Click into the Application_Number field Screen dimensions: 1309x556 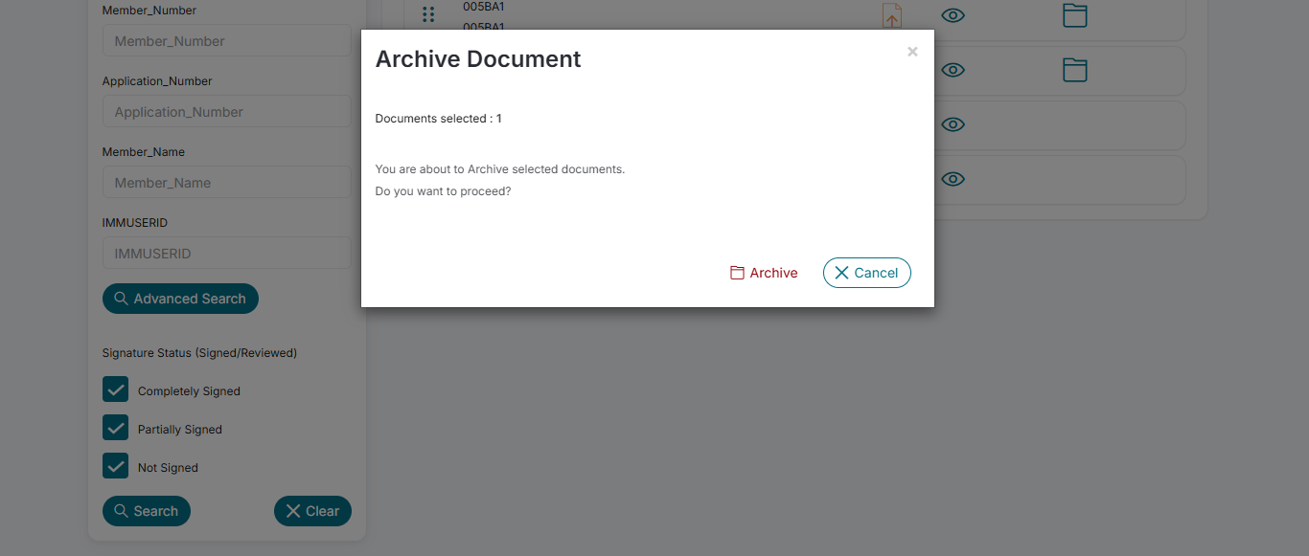226,112
